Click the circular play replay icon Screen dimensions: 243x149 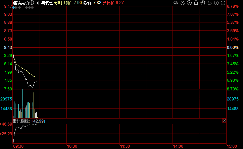click(189, 3)
